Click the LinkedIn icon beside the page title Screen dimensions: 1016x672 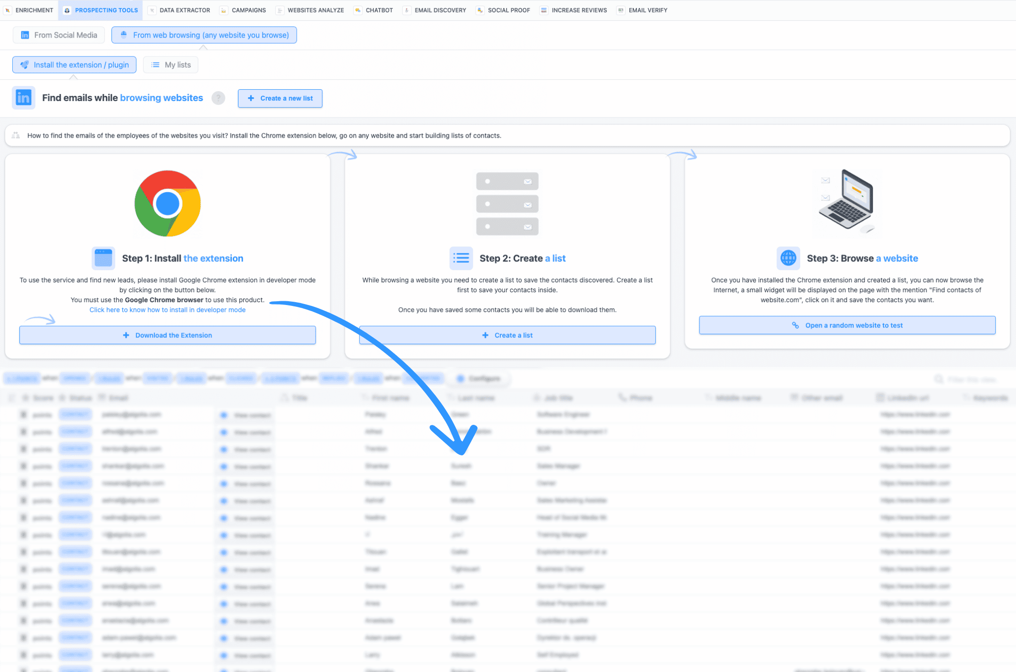(23, 97)
